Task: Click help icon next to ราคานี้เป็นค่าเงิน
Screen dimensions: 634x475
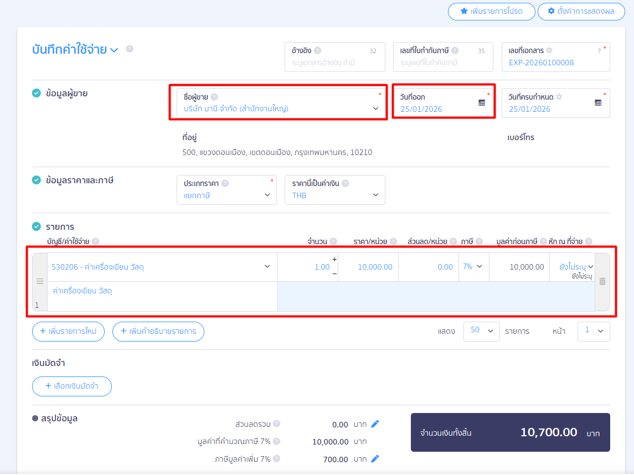Action: [x=346, y=183]
